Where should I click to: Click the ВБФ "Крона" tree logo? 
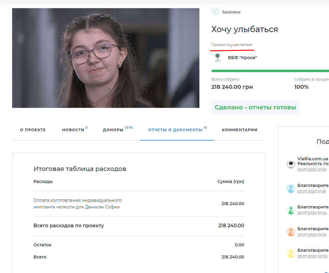pos(218,58)
